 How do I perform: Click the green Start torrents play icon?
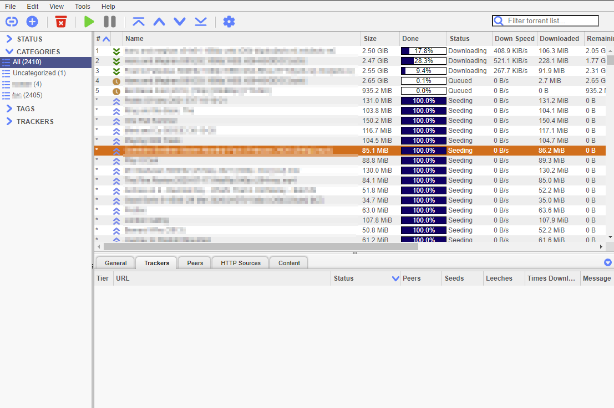pyautogui.click(x=89, y=22)
